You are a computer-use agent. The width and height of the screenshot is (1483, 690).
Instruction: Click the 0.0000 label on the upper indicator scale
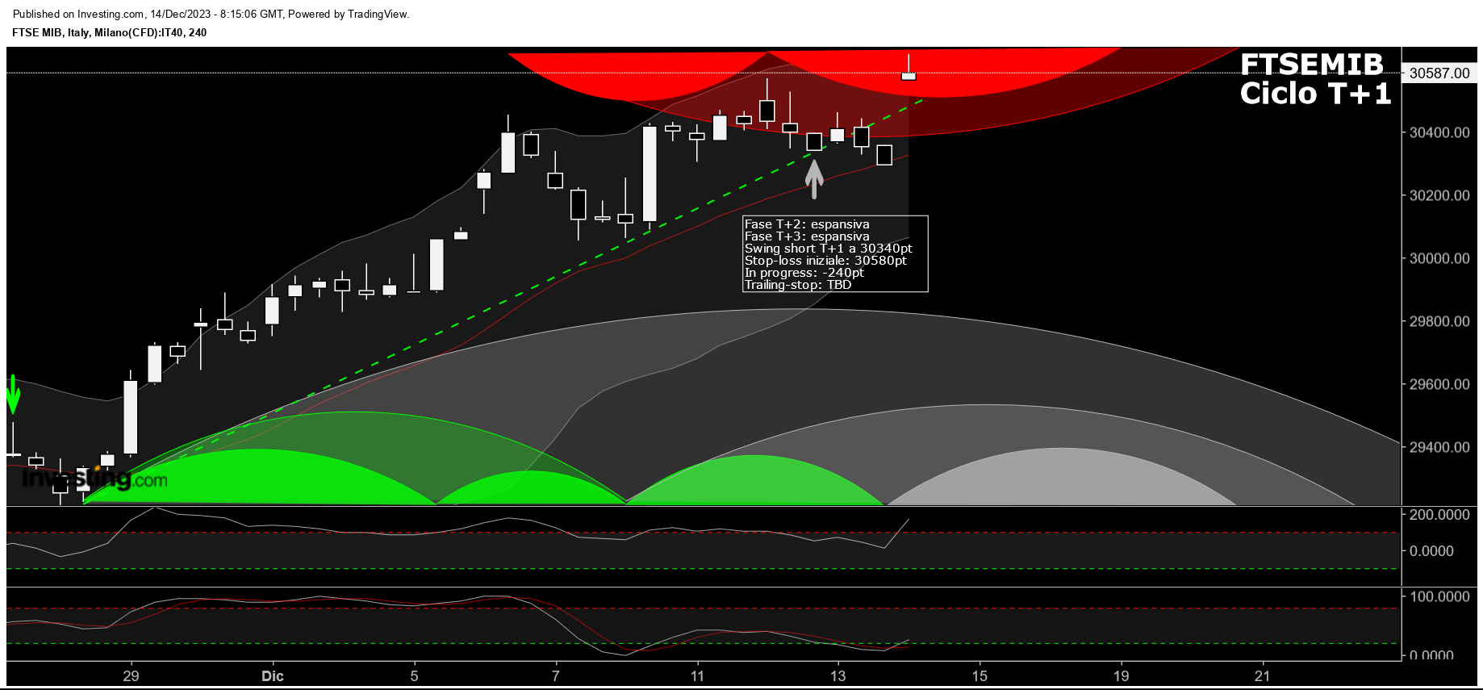pyautogui.click(x=1431, y=551)
